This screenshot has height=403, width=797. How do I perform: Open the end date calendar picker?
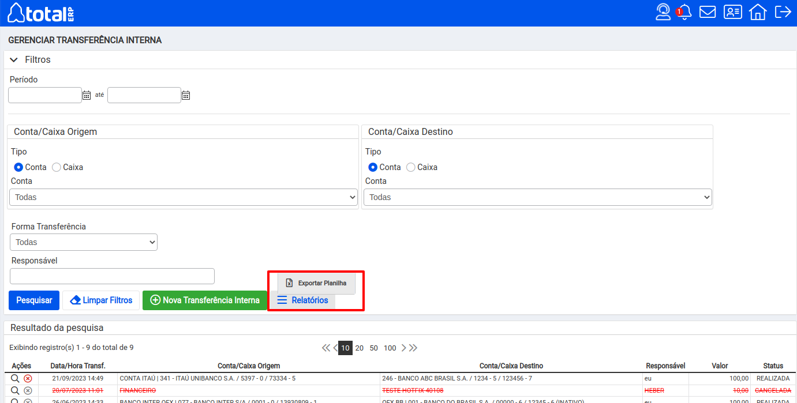[186, 96]
